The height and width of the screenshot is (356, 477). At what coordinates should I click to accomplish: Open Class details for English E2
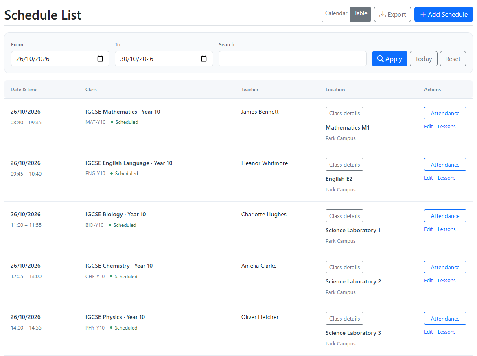344,165
